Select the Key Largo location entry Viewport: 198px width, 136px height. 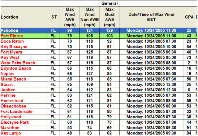[x=11, y=133]
